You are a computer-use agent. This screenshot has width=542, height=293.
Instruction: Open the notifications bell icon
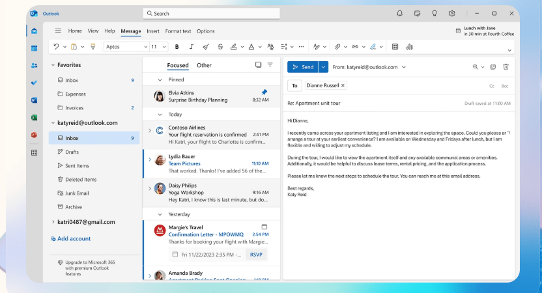[x=399, y=14]
